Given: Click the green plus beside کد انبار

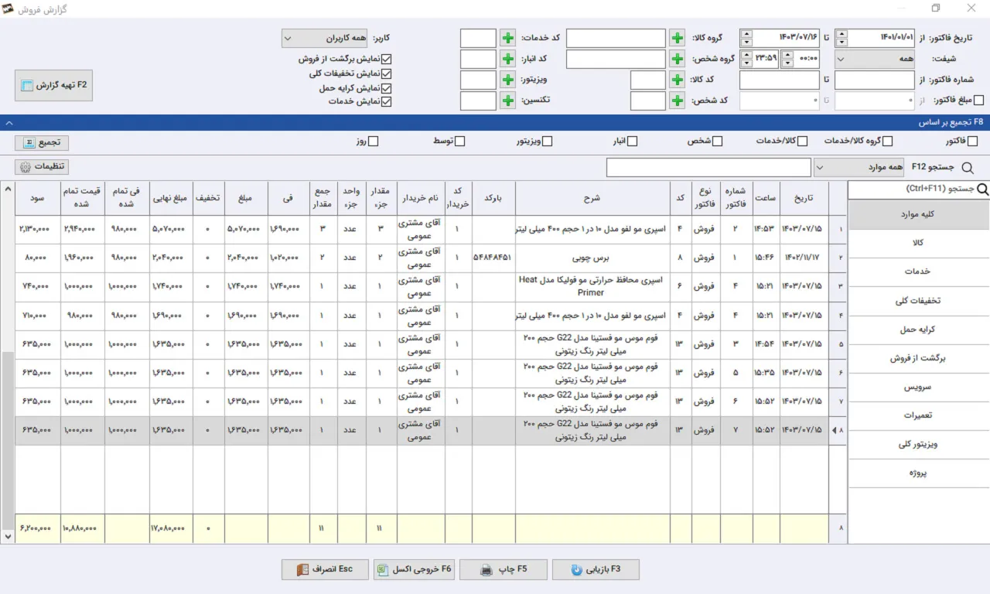Looking at the screenshot, I should (507, 59).
